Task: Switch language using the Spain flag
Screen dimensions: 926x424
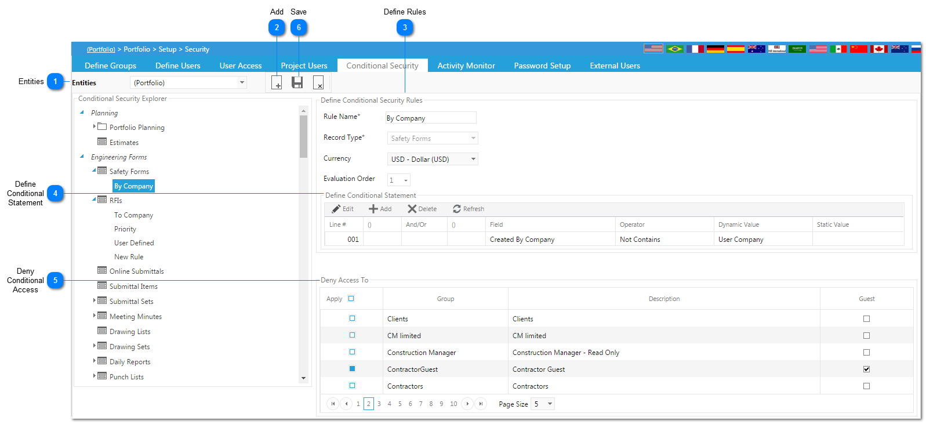Action: pos(736,49)
